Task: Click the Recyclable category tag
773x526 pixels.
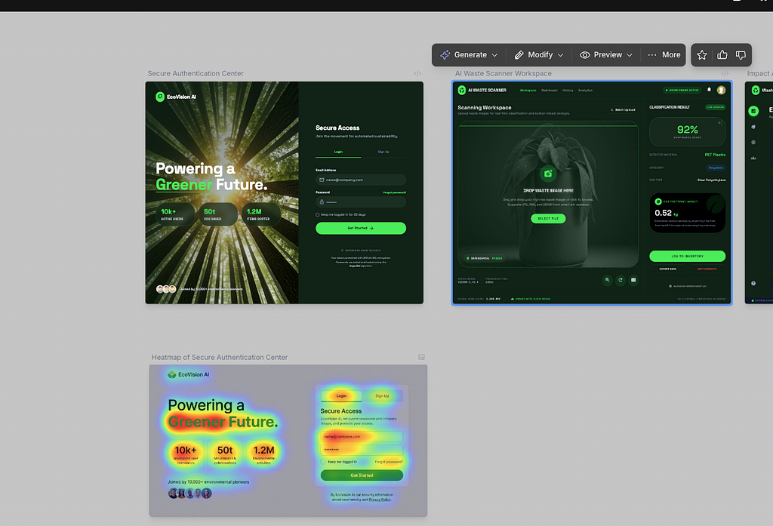Action: point(716,168)
